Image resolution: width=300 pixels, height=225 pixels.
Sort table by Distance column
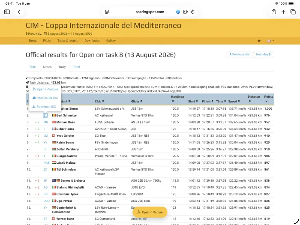(254, 99)
